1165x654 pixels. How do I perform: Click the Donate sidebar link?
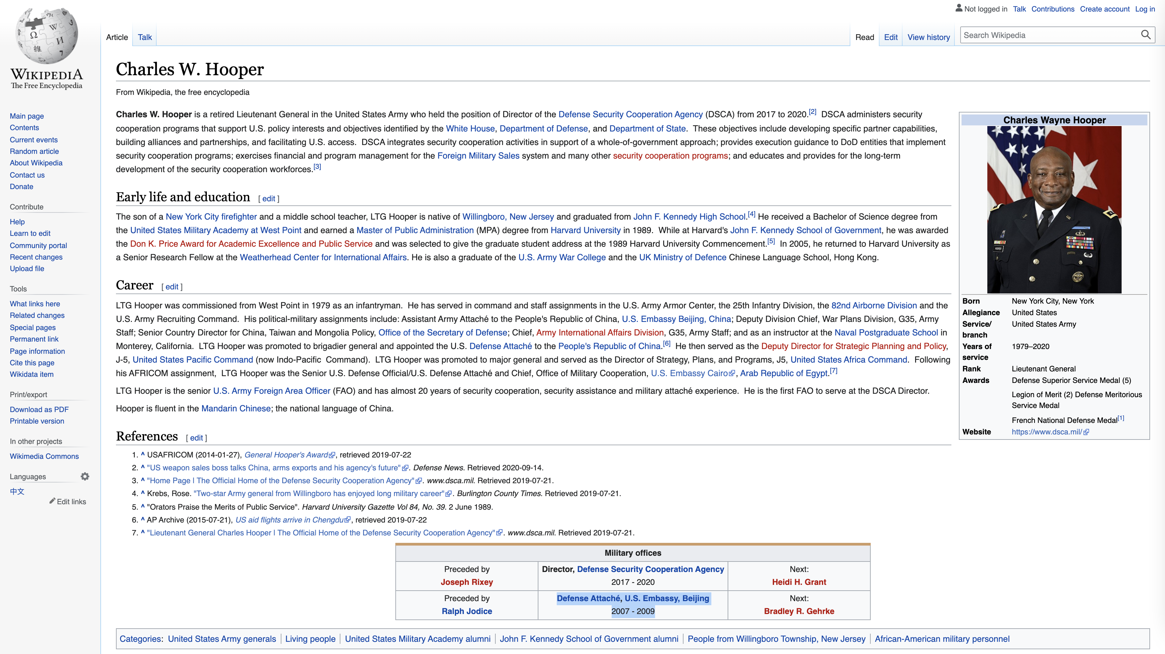coord(21,186)
